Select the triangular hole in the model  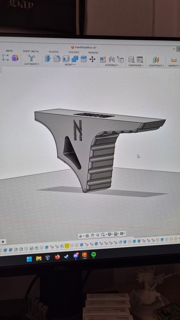point(71,152)
